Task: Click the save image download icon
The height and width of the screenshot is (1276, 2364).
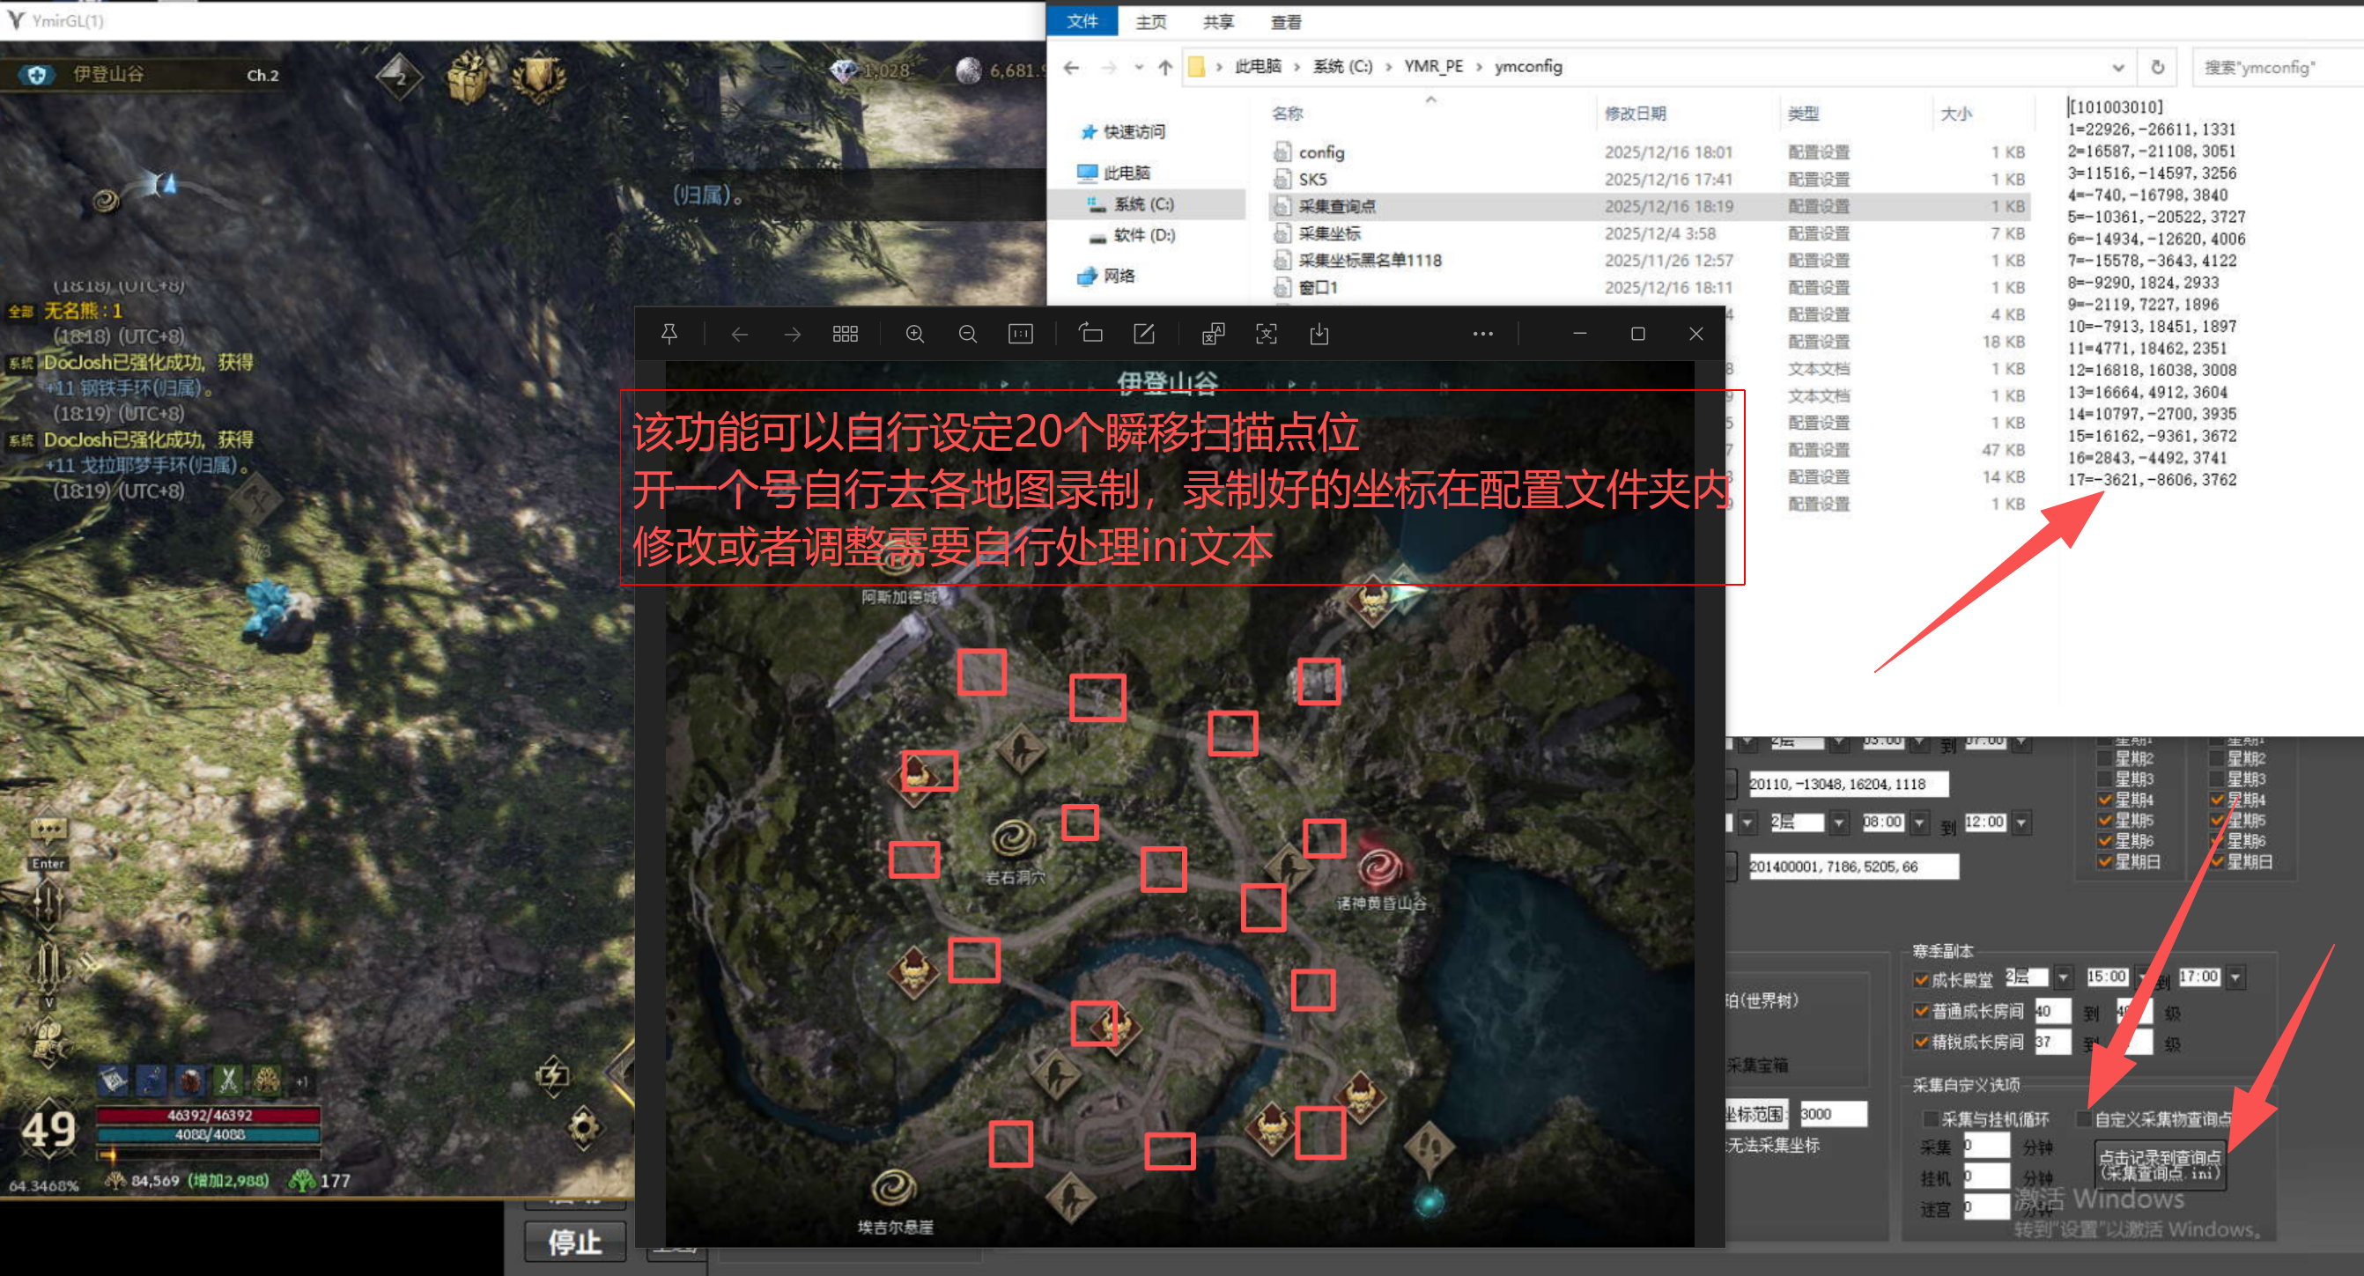Action: pyautogui.click(x=1319, y=334)
